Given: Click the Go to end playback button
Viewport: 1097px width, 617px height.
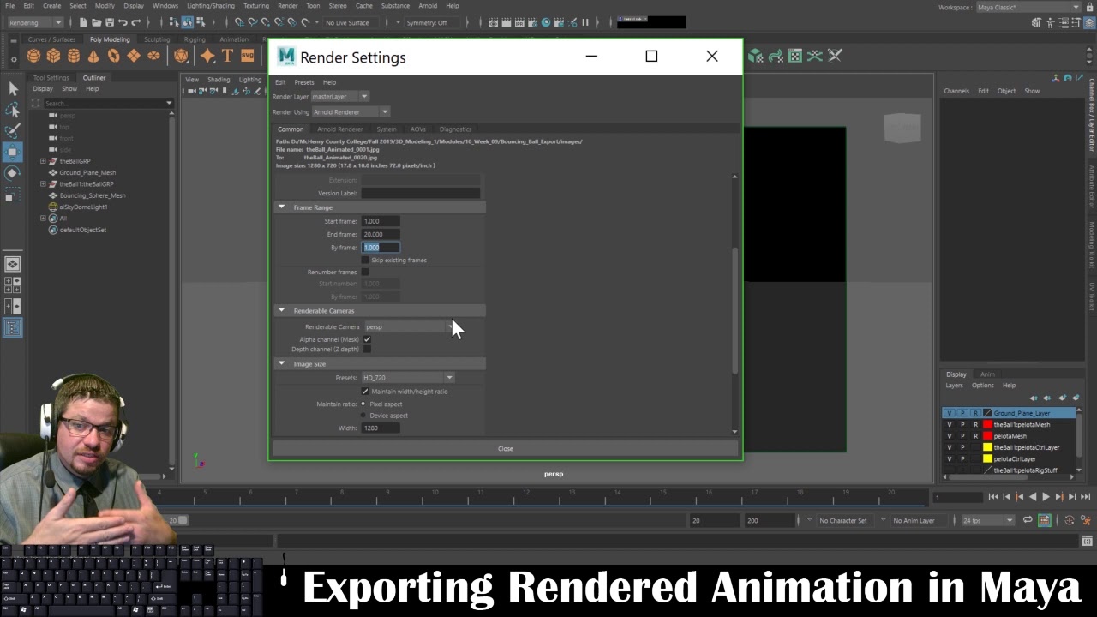Looking at the screenshot, I should point(1085,497).
